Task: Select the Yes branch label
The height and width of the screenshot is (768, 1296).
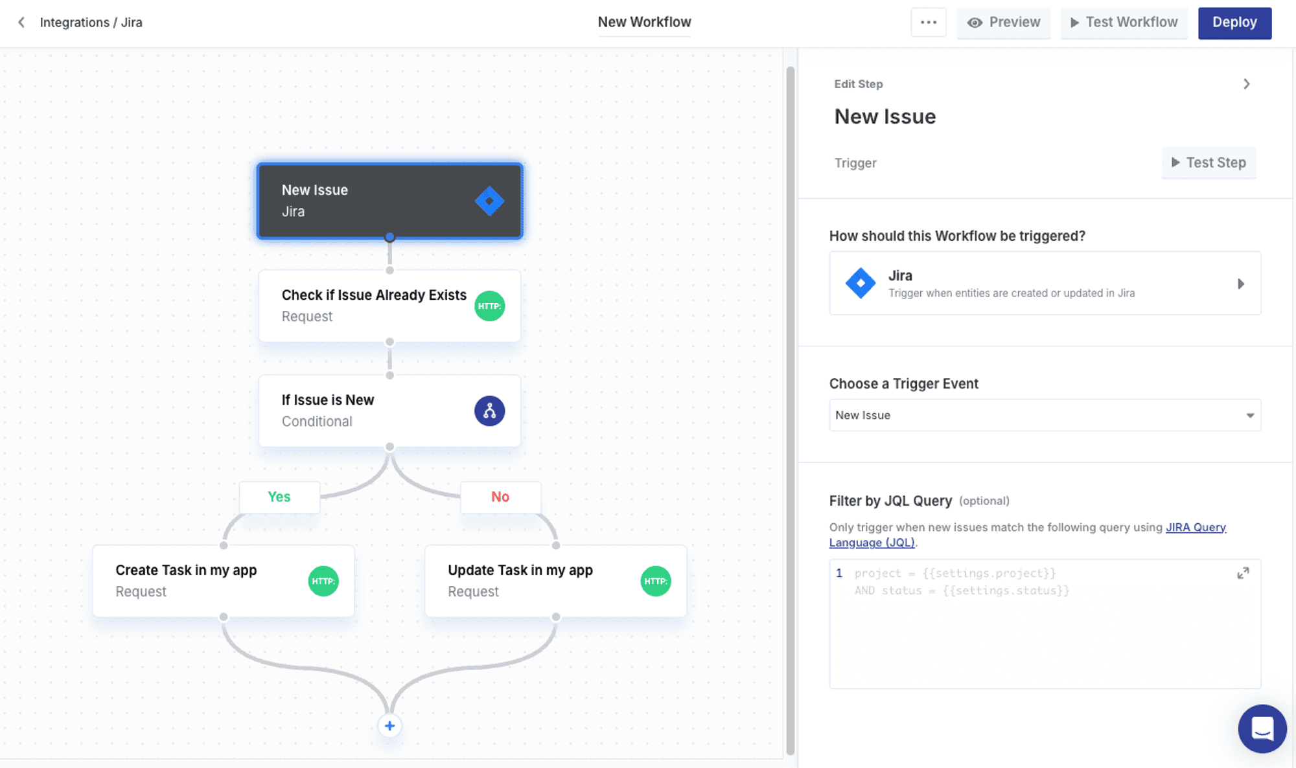Action: 279,497
